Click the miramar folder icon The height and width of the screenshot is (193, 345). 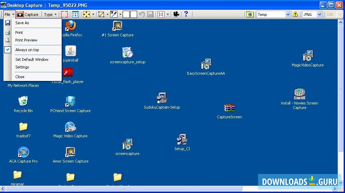pos(17,175)
